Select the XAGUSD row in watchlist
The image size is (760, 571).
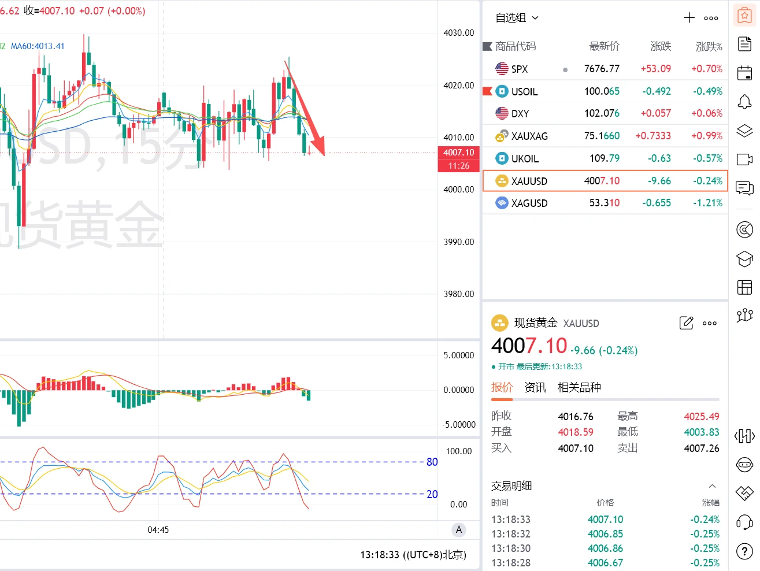[605, 203]
